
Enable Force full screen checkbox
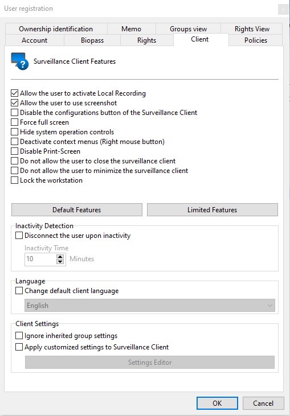click(14, 122)
